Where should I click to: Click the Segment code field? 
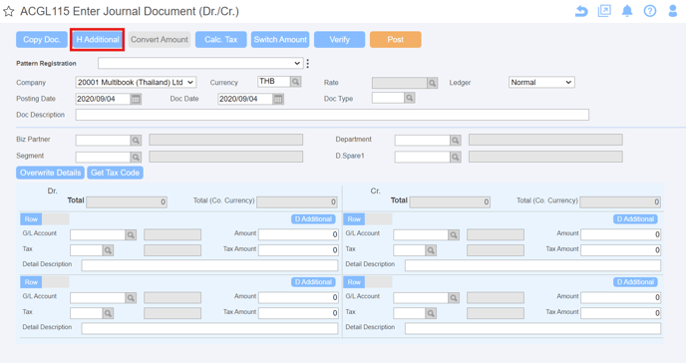pos(103,157)
